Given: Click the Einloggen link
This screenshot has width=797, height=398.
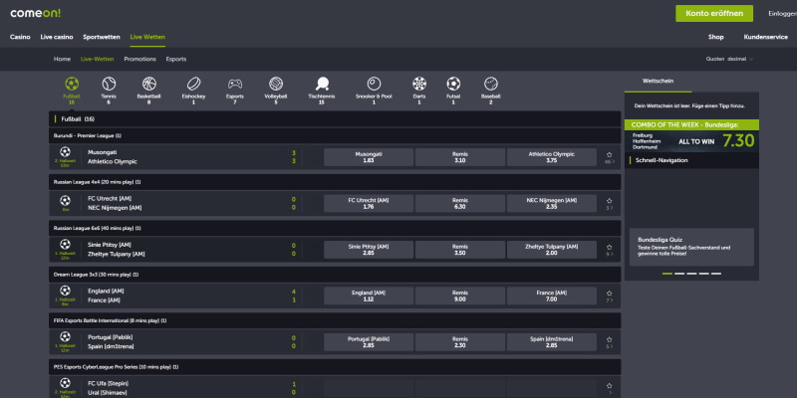Looking at the screenshot, I should (782, 14).
